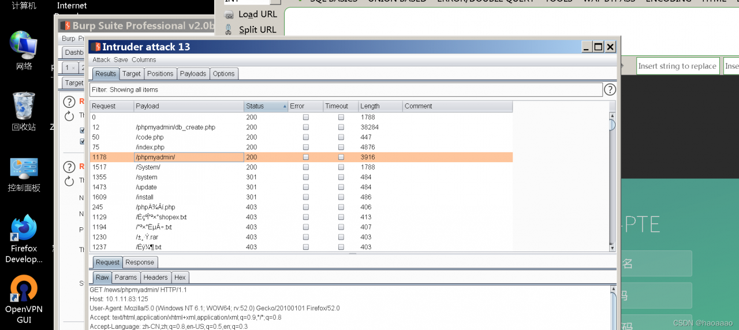Select the /index.php payload row
Screen dimensions: 739x330
tap(301, 147)
